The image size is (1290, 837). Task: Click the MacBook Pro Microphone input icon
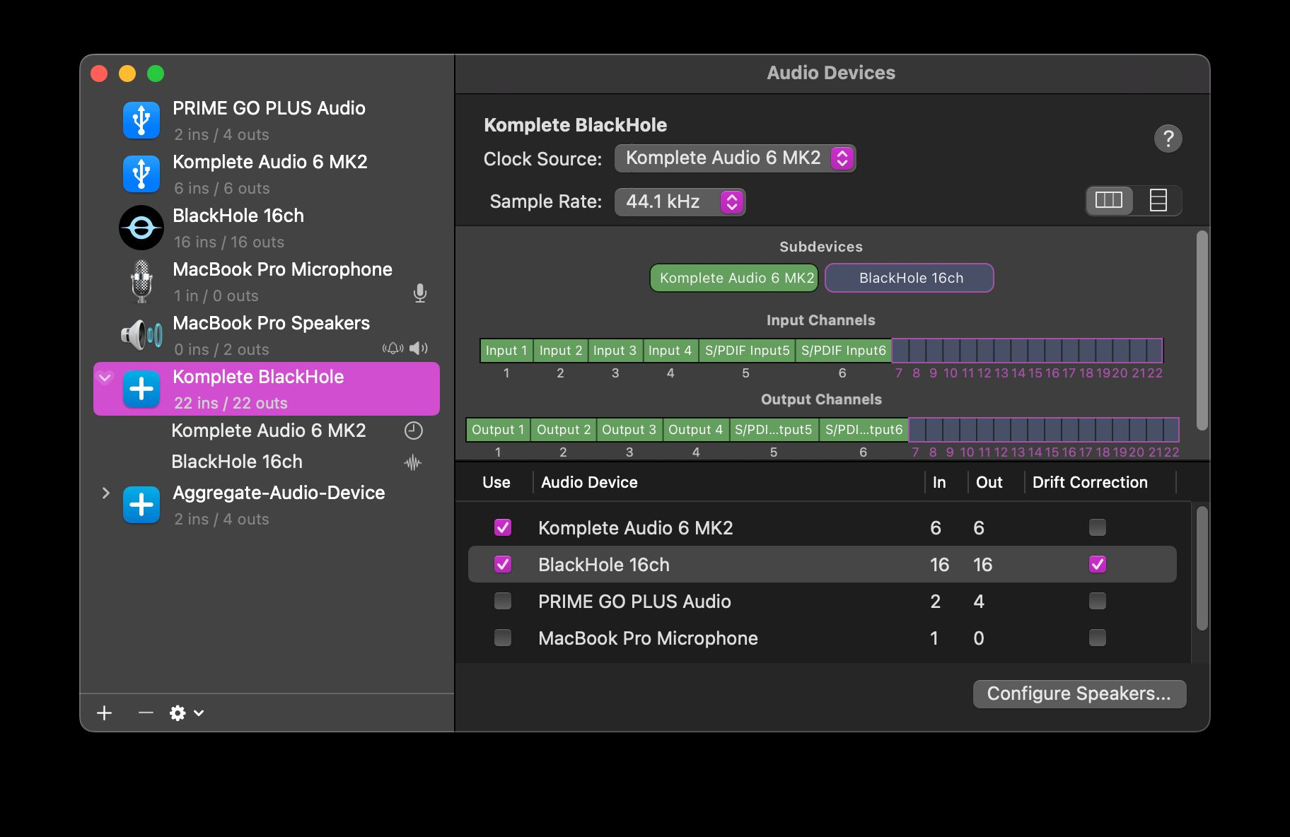pyautogui.click(x=419, y=293)
